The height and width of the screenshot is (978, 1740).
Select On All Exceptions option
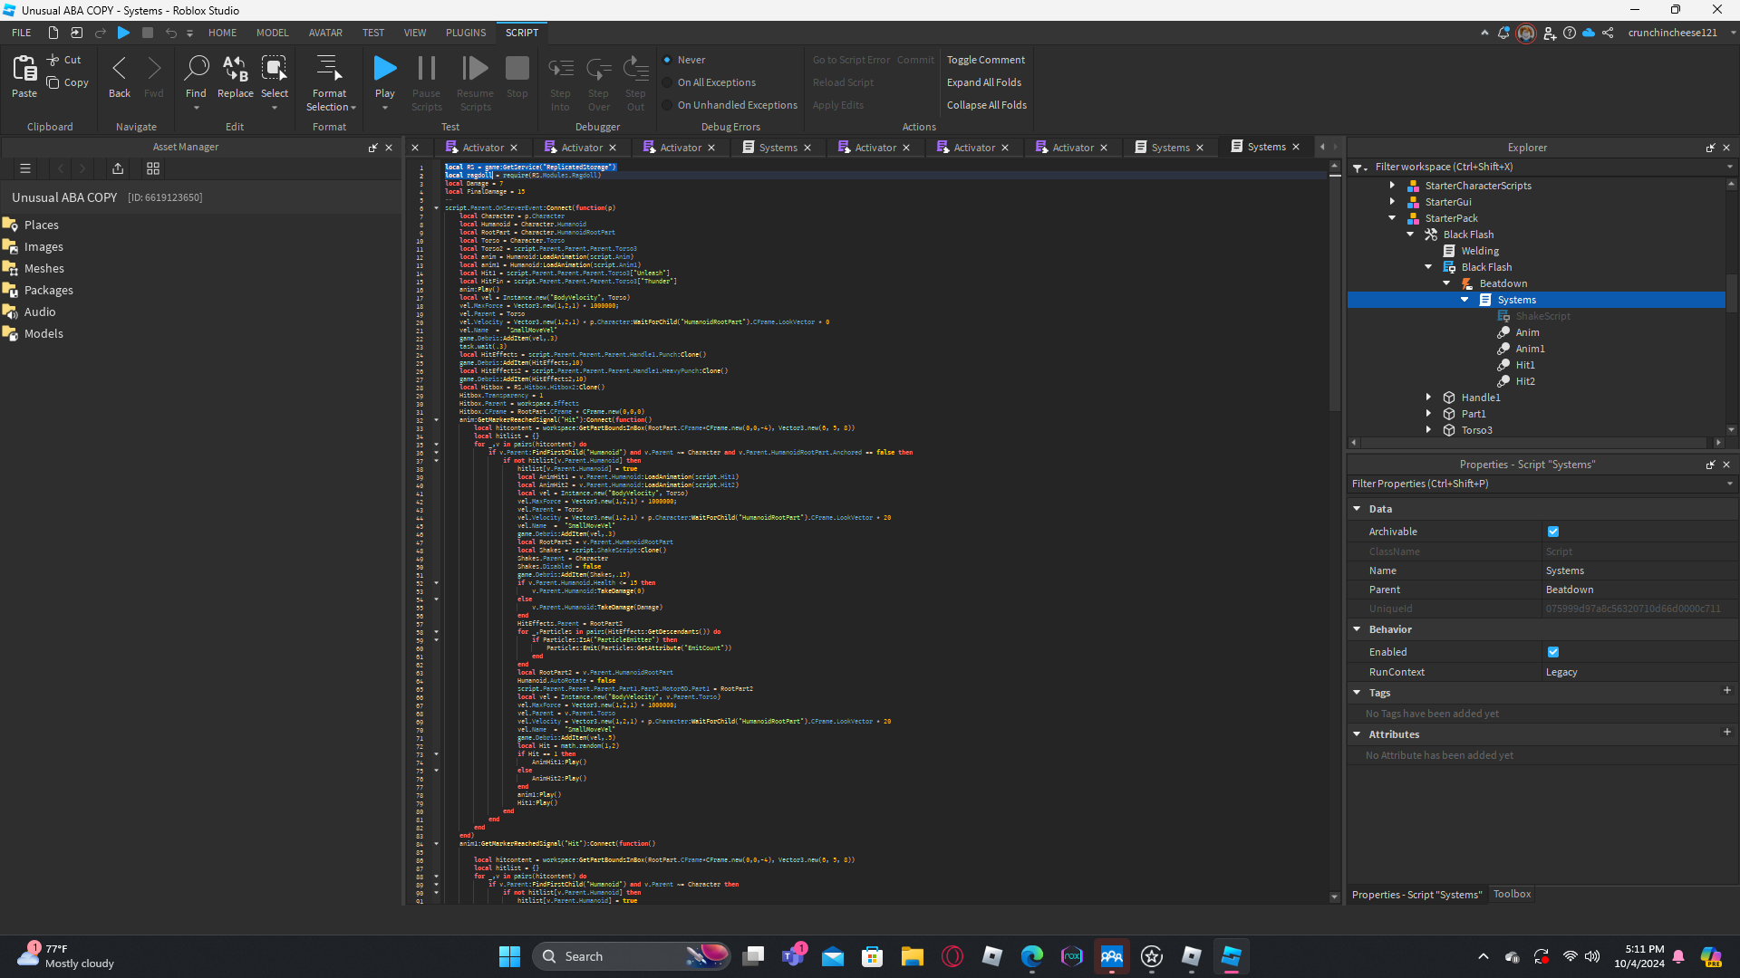click(x=709, y=82)
